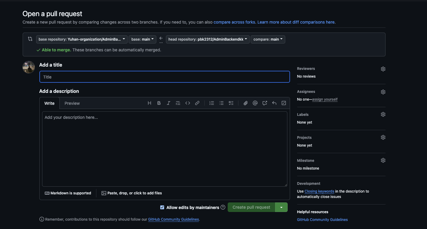The image size is (427, 229).
Task: Attach files with the paperclip icon
Action: tap(246, 103)
